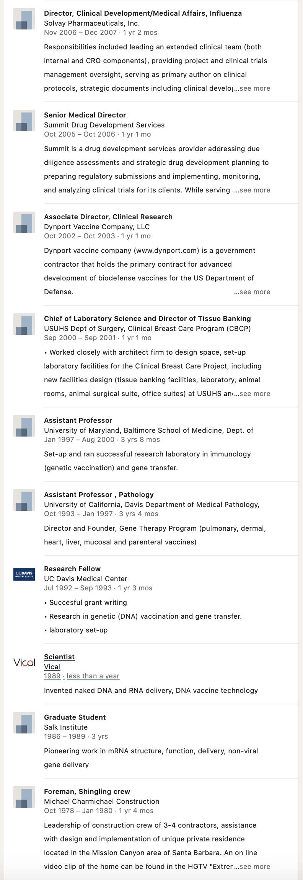Select the Senior Medical Director position title
303x880 pixels.
(x=85, y=115)
